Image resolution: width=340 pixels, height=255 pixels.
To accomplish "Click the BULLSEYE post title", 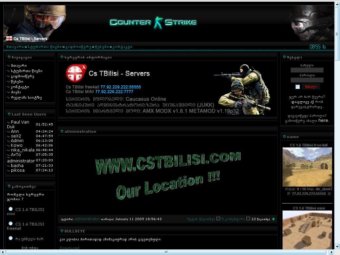I will tap(75, 231).
